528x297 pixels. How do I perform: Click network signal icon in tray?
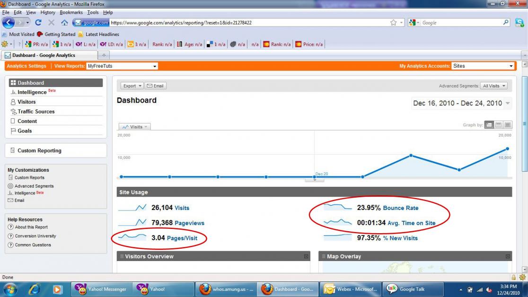480,289
